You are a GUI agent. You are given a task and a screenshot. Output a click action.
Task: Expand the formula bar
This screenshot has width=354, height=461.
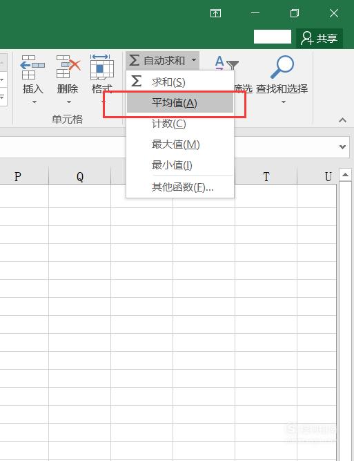[x=342, y=147]
